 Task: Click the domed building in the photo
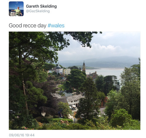pyautogui.click(x=59, y=68)
